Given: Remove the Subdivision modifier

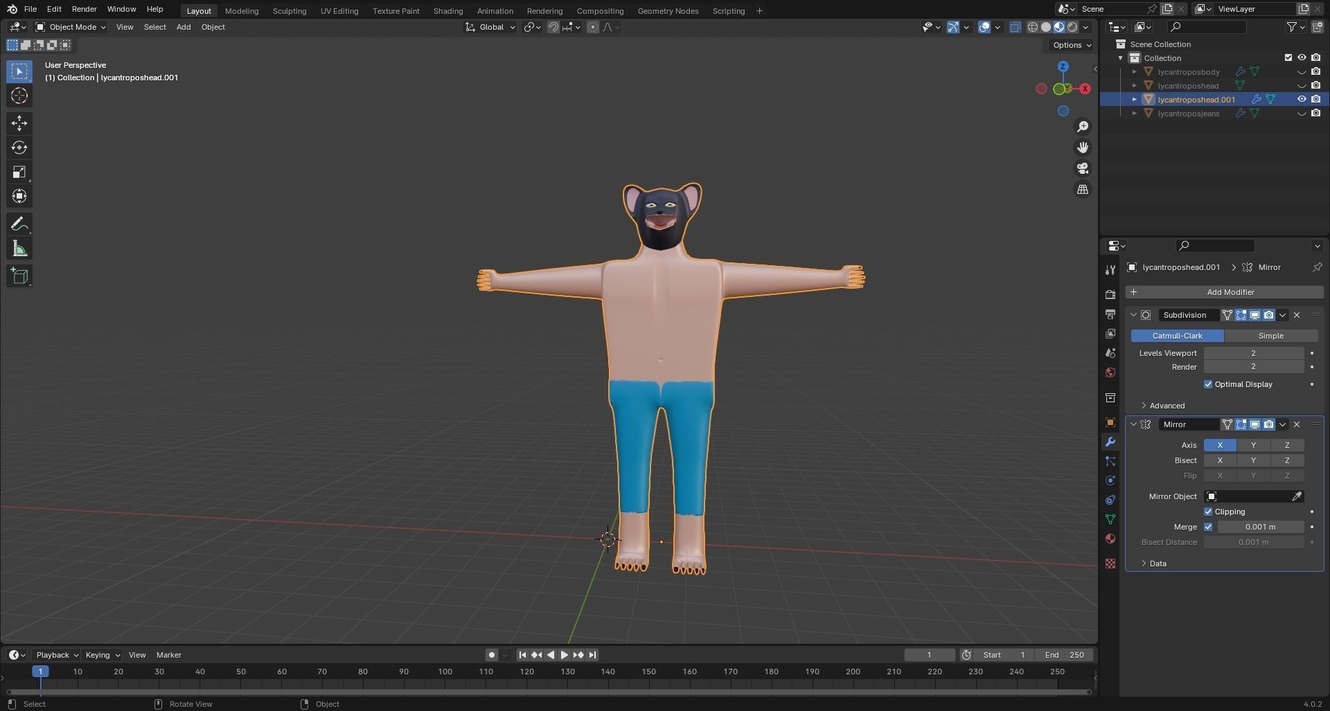Looking at the screenshot, I should [x=1297, y=315].
